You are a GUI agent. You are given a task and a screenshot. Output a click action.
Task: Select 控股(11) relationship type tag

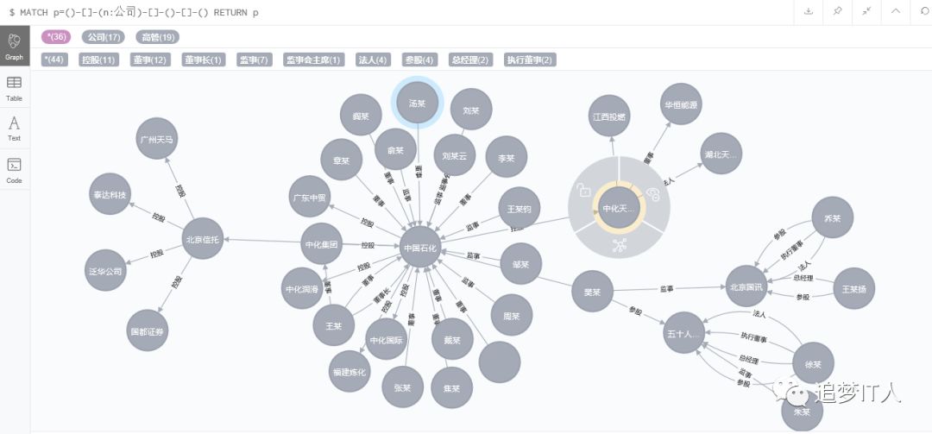(97, 60)
